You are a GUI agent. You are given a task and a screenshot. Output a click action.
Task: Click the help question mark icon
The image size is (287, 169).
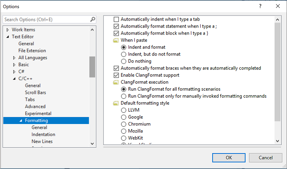pos(260,6)
